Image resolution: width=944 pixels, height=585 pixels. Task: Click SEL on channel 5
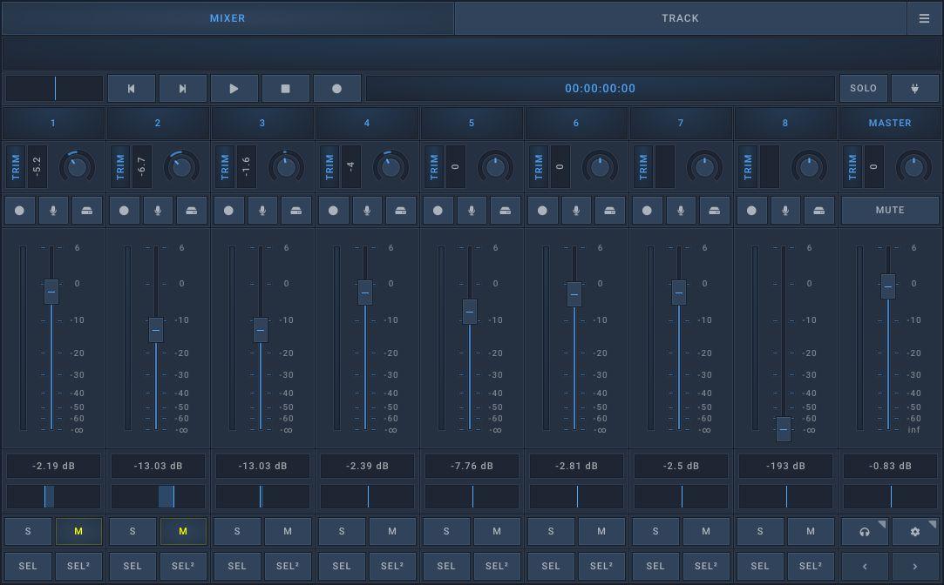(446, 567)
